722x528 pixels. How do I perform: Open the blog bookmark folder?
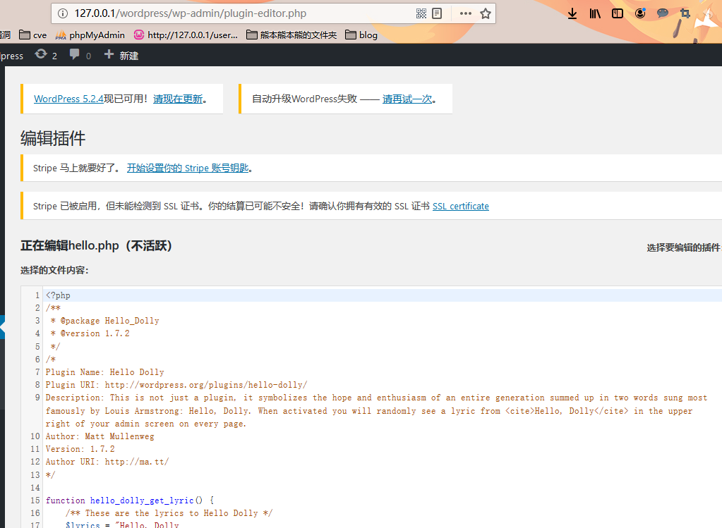pyautogui.click(x=361, y=35)
